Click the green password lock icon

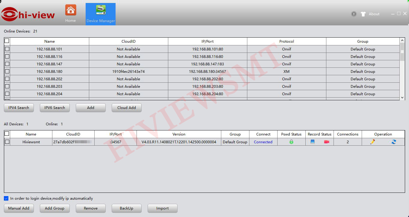291,142
